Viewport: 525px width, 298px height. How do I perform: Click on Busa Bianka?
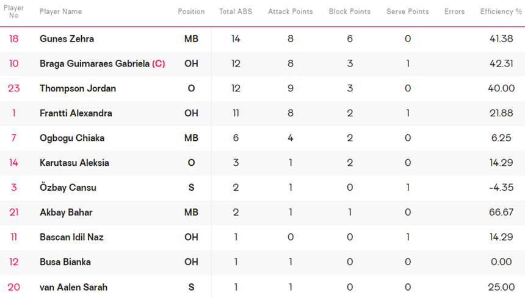tap(65, 262)
